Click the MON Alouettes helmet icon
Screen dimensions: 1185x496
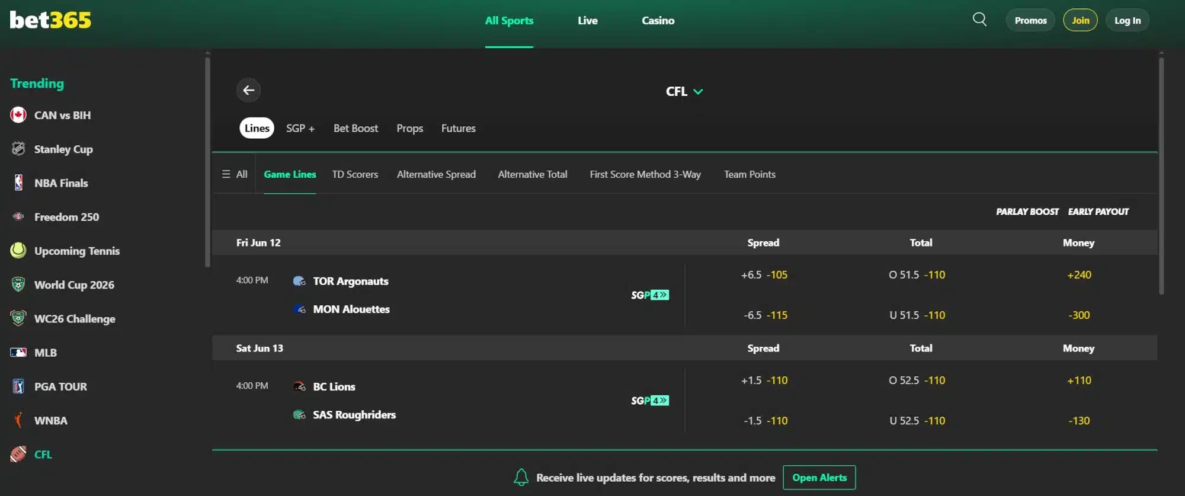click(299, 309)
